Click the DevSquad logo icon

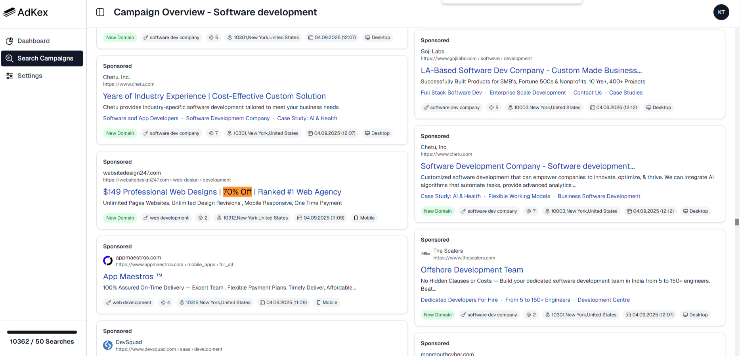108,345
